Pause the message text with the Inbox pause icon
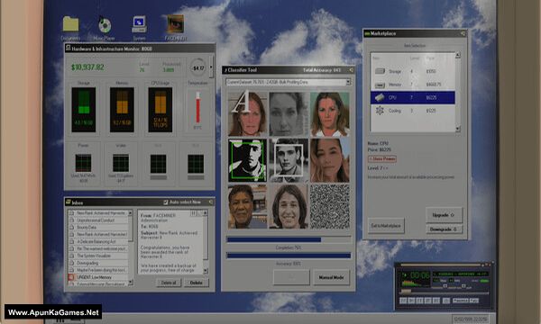 (193, 213)
